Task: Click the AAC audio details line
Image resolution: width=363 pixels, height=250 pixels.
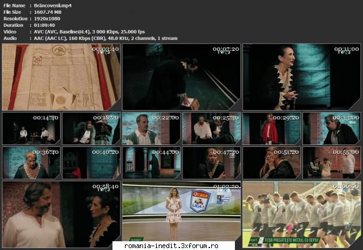Action: click(x=106, y=38)
